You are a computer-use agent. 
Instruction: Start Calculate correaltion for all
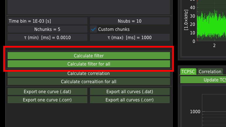[89, 81]
